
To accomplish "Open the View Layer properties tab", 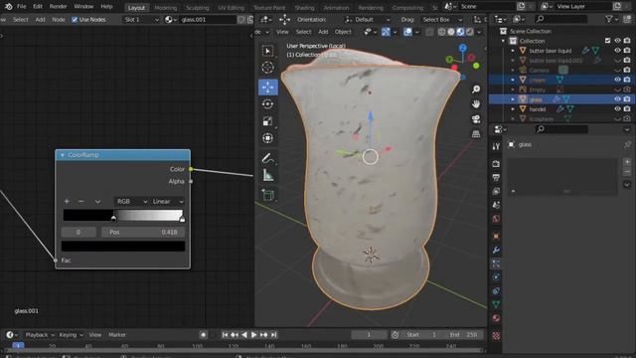I will [496, 191].
